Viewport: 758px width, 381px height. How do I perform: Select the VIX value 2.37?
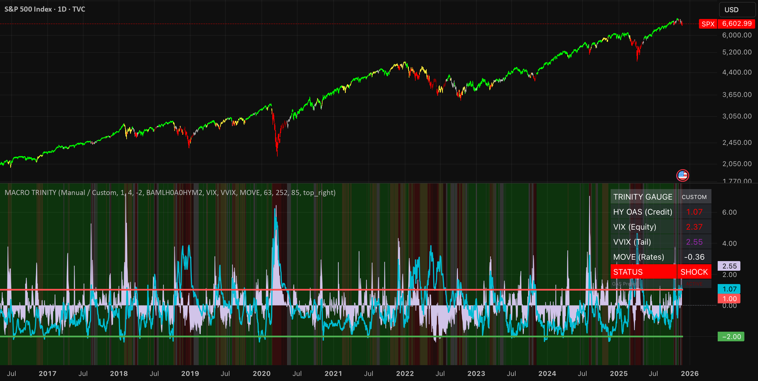[x=694, y=227]
